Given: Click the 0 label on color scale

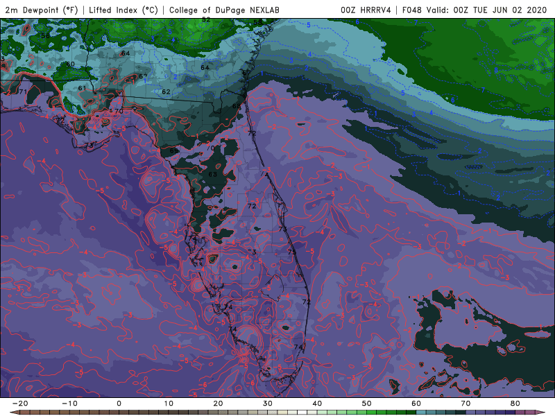Looking at the screenshot, I should [119, 404].
